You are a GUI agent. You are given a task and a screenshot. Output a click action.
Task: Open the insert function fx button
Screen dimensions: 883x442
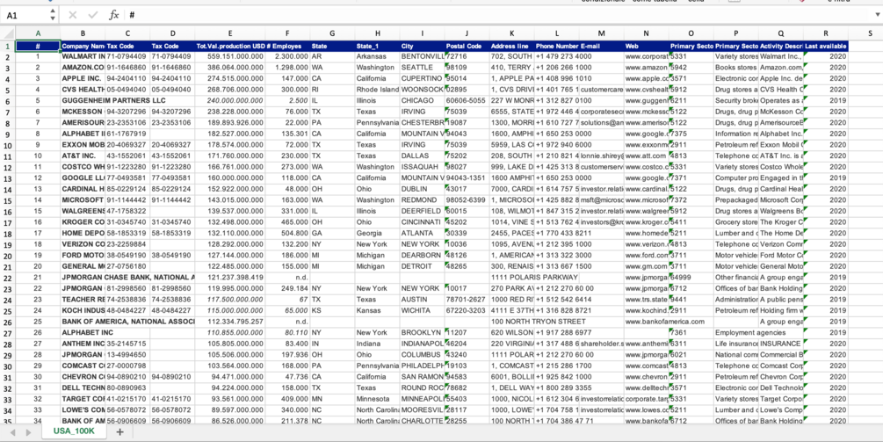click(x=113, y=15)
